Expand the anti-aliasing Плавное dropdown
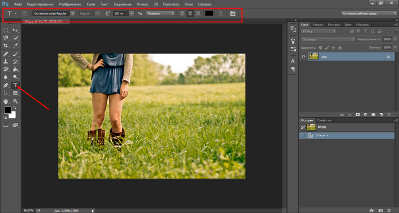 pyautogui.click(x=160, y=13)
